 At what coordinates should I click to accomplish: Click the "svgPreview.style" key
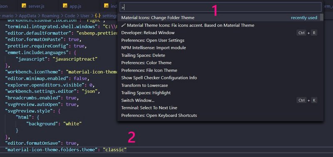click(x=30, y=111)
